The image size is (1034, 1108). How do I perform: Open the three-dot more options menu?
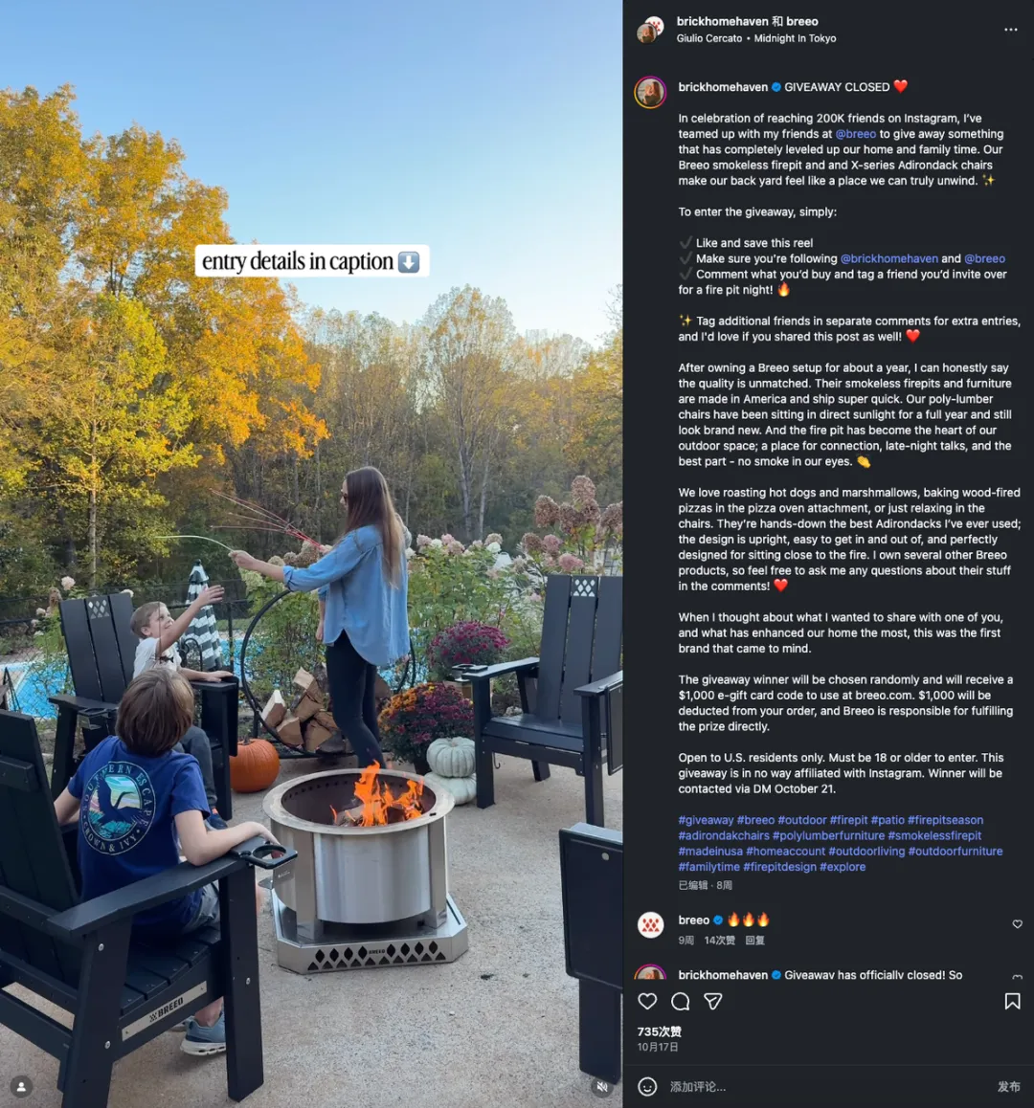tap(1011, 30)
